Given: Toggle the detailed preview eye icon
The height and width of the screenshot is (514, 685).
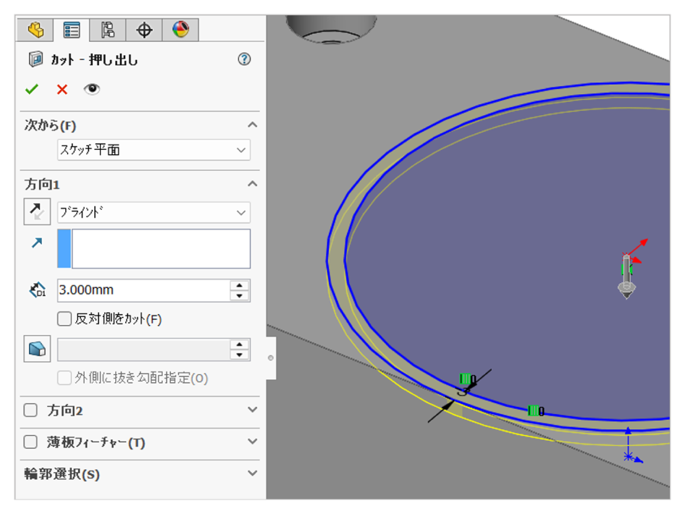Looking at the screenshot, I should pos(92,89).
